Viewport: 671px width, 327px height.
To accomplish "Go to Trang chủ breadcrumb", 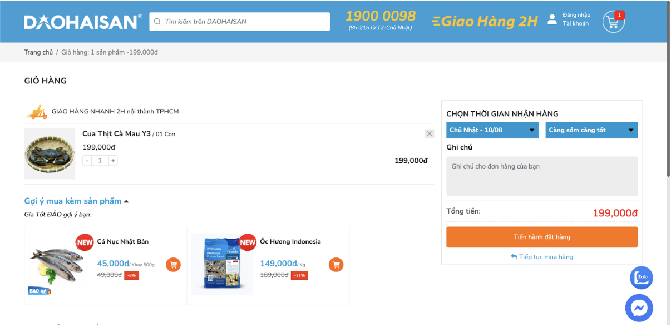I will click(38, 52).
